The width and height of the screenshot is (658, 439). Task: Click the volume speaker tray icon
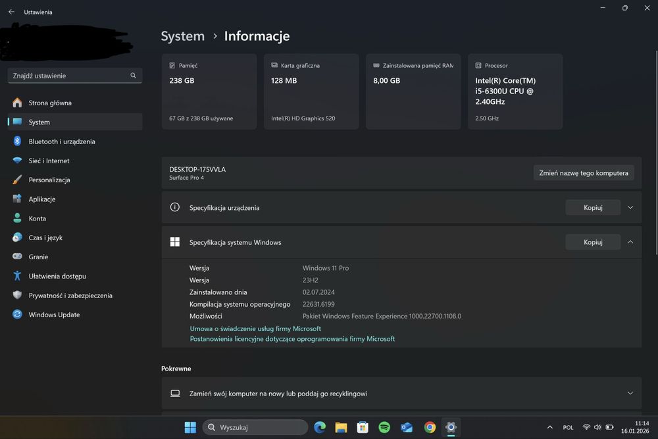tap(597, 427)
